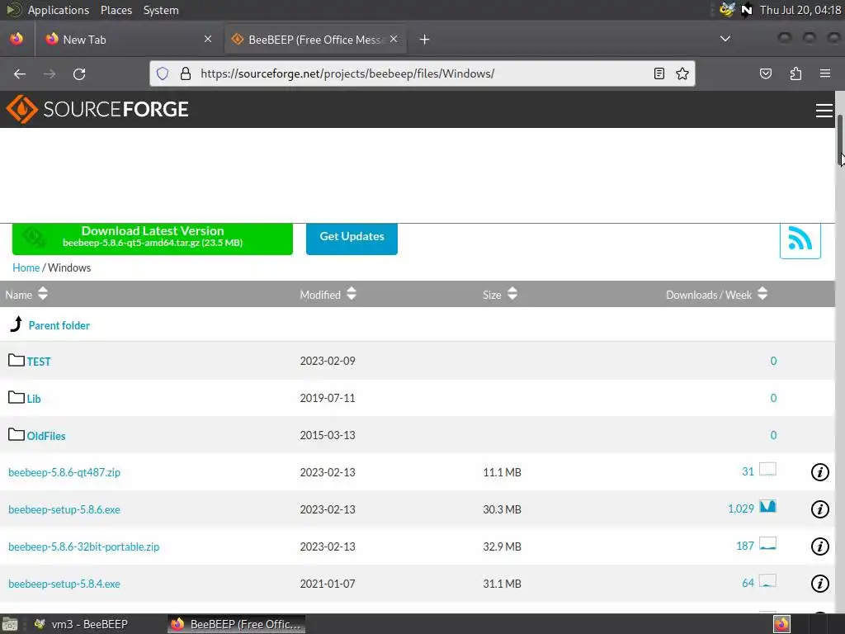This screenshot has height=634, width=845.
Task: Download beebeep-5.8.6-qt487.zip
Action: pyautogui.click(x=64, y=472)
